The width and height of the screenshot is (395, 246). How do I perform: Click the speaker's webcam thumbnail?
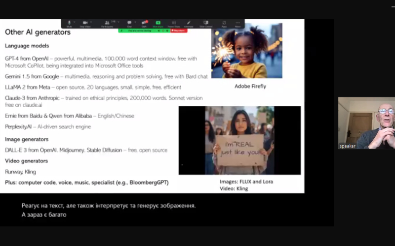point(366,123)
